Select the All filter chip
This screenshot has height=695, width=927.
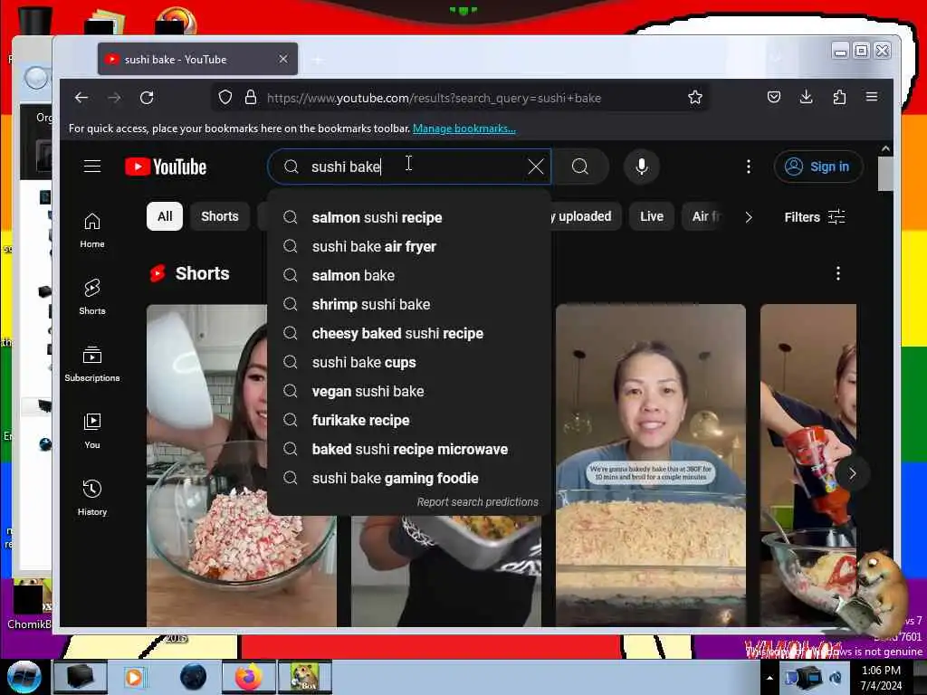(165, 216)
